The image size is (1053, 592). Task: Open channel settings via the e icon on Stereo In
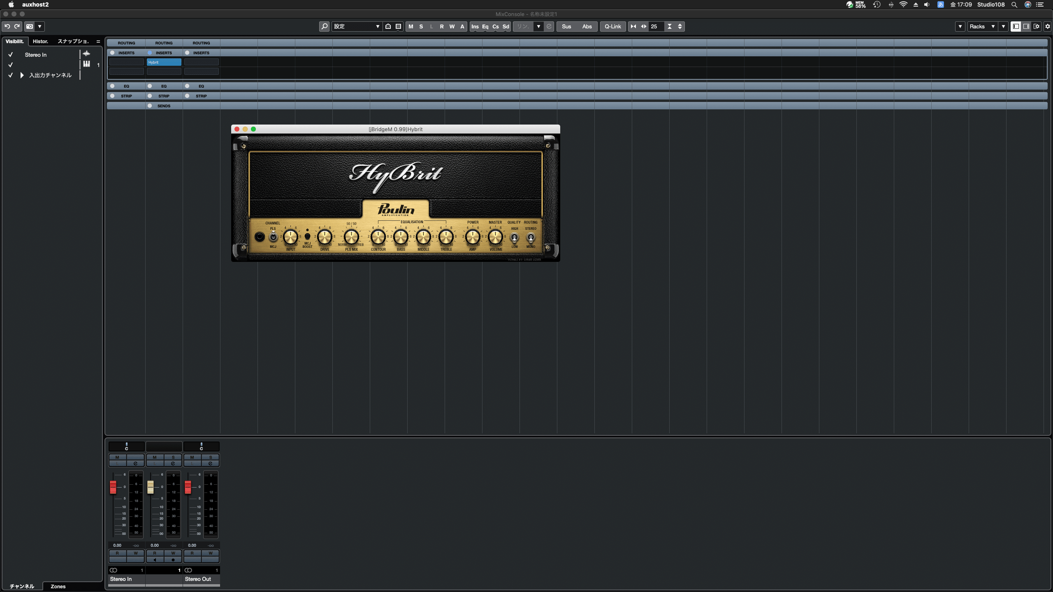pyautogui.click(x=135, y=464)
